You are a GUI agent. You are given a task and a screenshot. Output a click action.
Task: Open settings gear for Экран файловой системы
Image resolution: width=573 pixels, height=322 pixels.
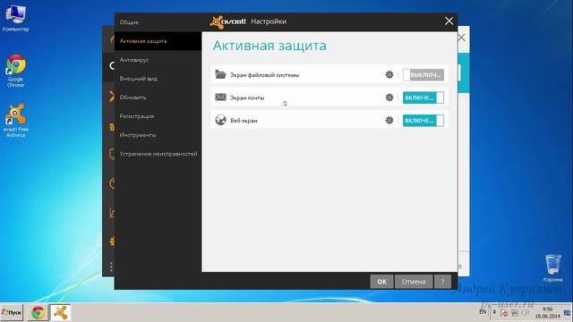(389, 75)
